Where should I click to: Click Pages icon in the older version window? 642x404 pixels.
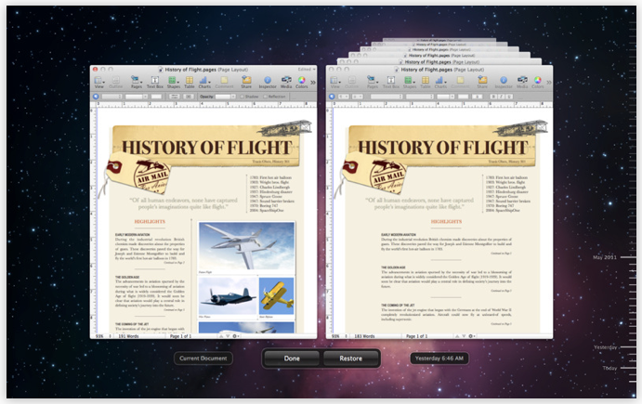click(373, 82)
